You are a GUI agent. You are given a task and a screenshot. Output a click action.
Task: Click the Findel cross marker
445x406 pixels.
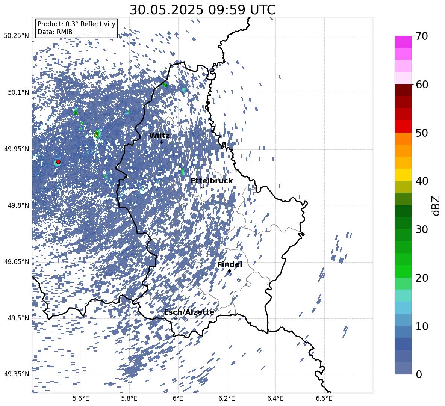pyautogui.click(x=229, y=271)
